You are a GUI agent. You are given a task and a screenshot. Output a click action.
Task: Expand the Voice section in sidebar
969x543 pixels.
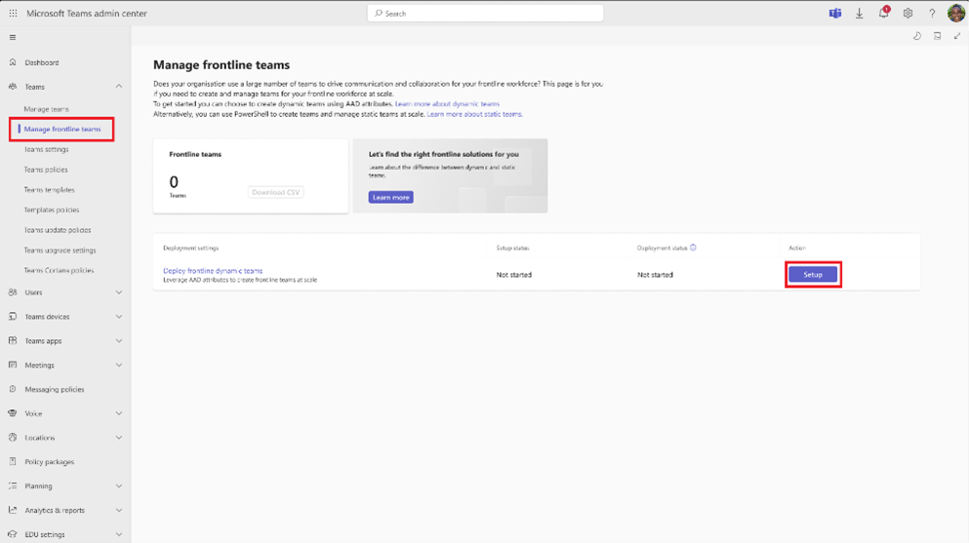point(64,413)
